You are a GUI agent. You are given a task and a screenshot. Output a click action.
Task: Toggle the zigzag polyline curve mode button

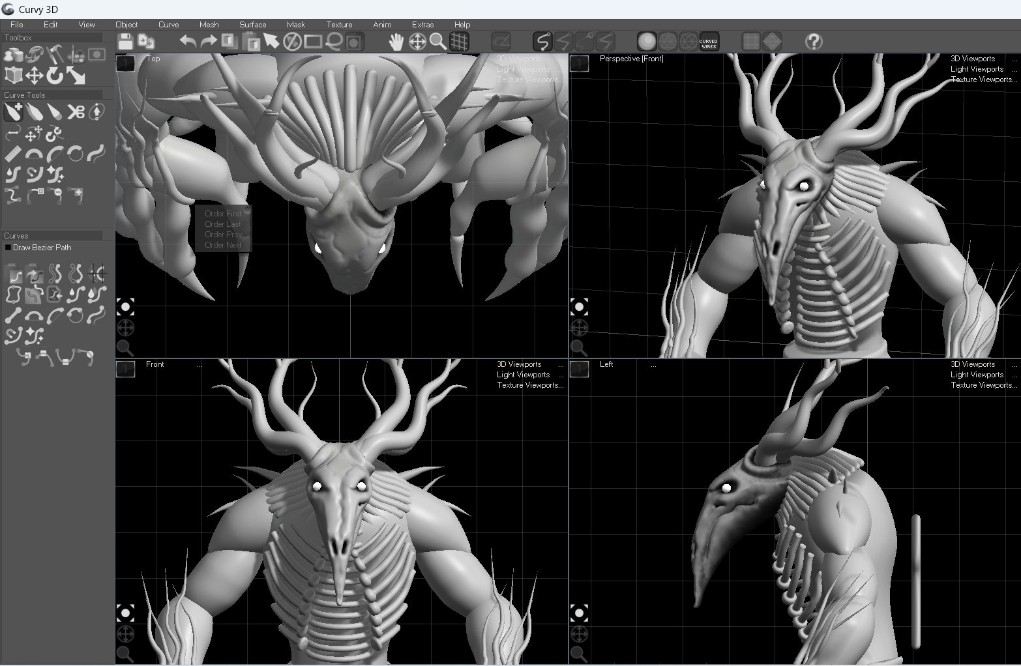[563, 42]
